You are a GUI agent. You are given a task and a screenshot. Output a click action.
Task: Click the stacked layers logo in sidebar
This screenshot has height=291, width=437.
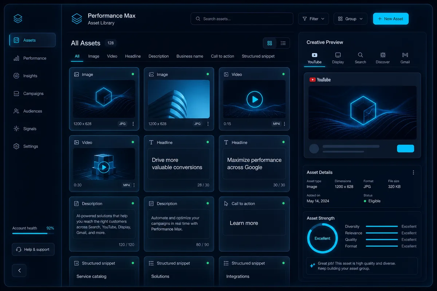point(18,18)
